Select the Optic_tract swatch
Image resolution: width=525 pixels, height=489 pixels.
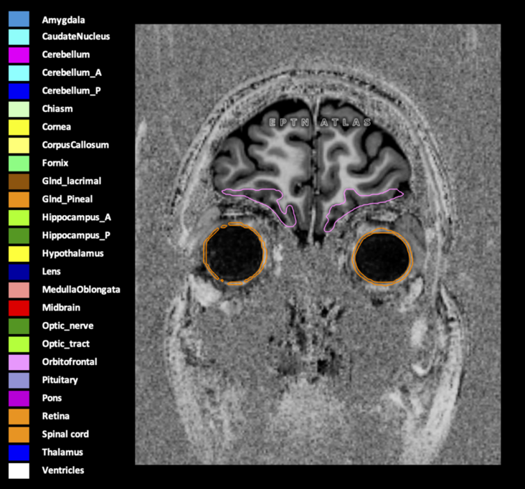[x=19, y=344]
